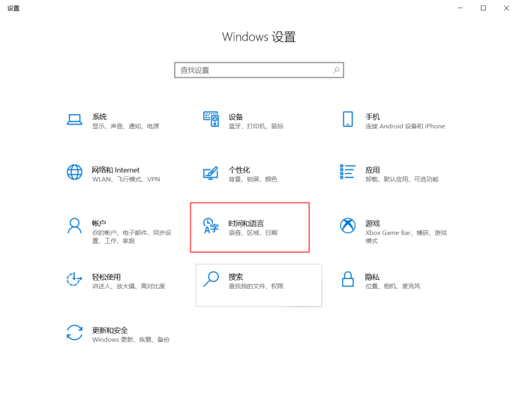The height and width of the screenshot is (405, 519).
Task: Click the 查找我的文件、权限 description
Action: point(256,286)
